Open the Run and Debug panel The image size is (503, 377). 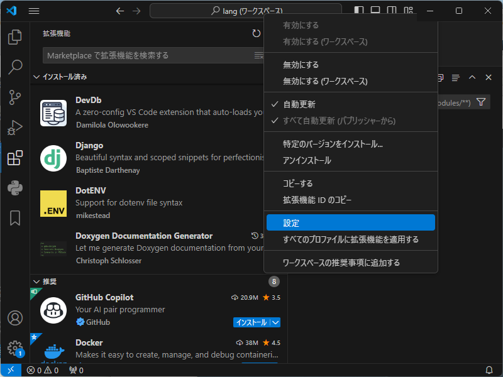pyautogui.click(x=15, y=128)
